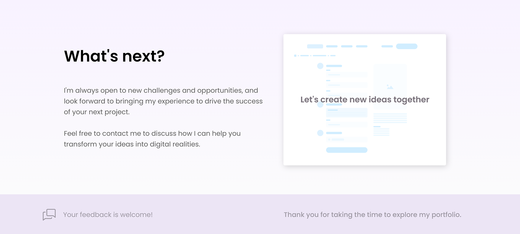This screenshot has height=234, width=520.
Task: Click the small breadcrumb square in wireframe
Action: pos(295,56)
